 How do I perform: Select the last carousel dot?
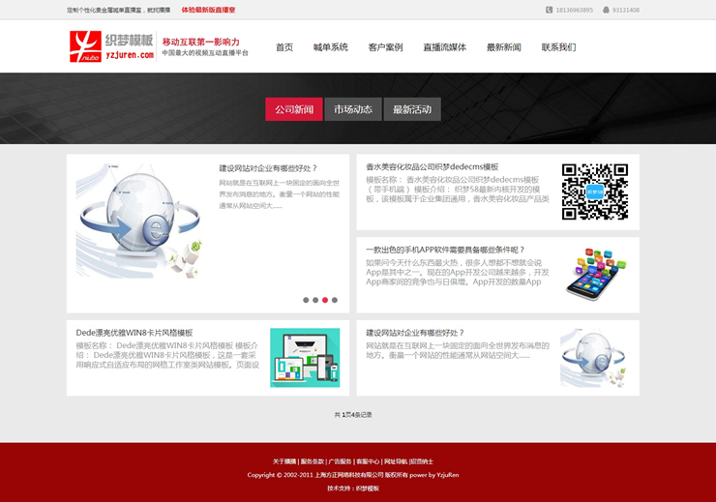pos(335,300)
